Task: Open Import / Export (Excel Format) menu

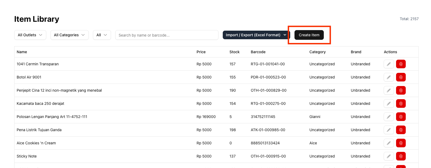Action: pyautogui.click(x=256, y=35)
